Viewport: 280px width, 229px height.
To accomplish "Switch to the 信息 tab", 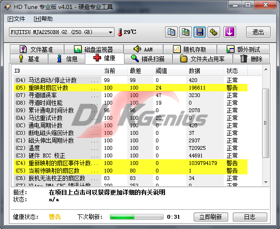I will pos(66,58).
